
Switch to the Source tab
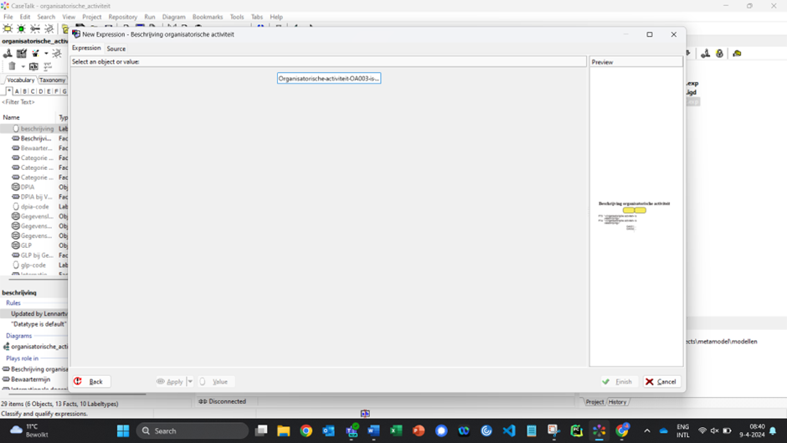pos(116,49)
